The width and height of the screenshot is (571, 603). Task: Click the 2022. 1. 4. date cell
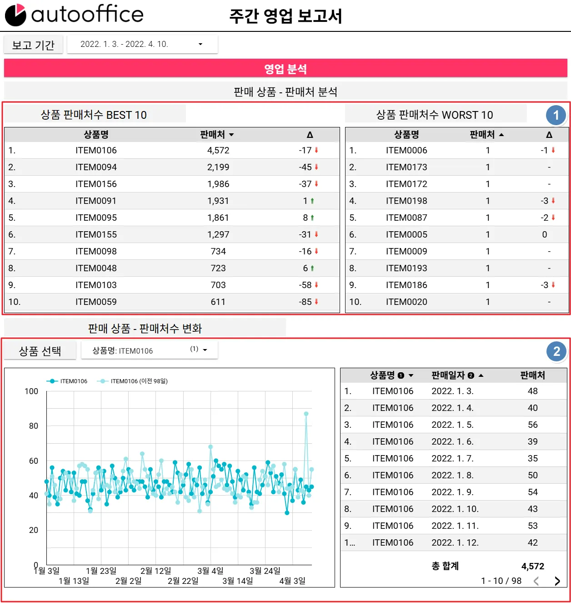coord(452,408)
